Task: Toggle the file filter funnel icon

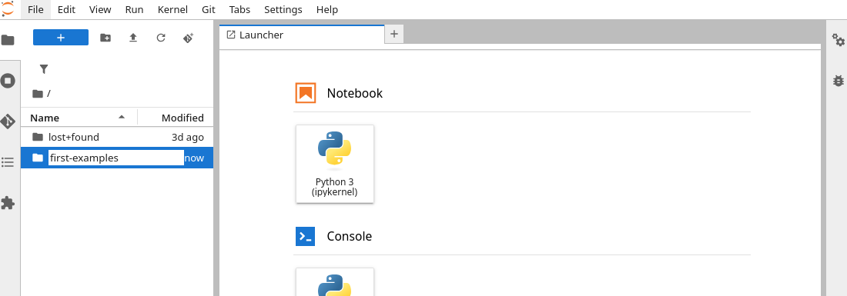Action: point(44,69)
